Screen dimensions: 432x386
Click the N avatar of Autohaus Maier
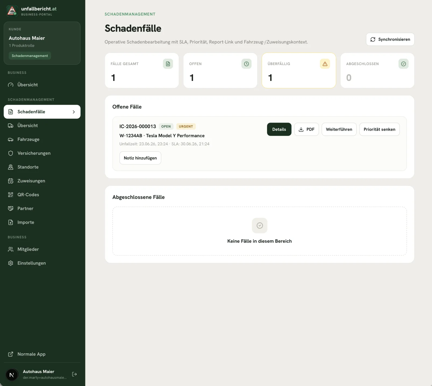pos(12,375)
